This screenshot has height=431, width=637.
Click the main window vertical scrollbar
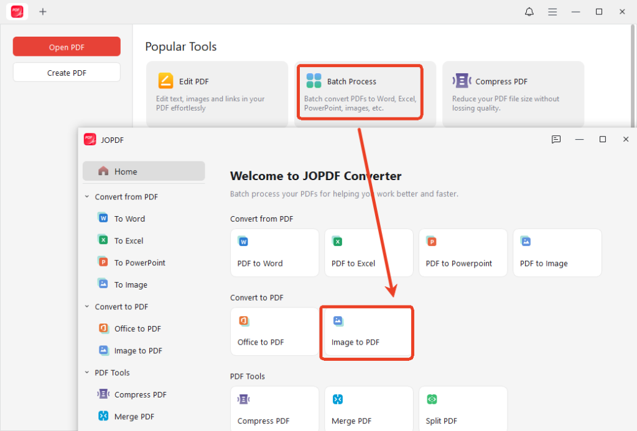[x=633, y=76]
